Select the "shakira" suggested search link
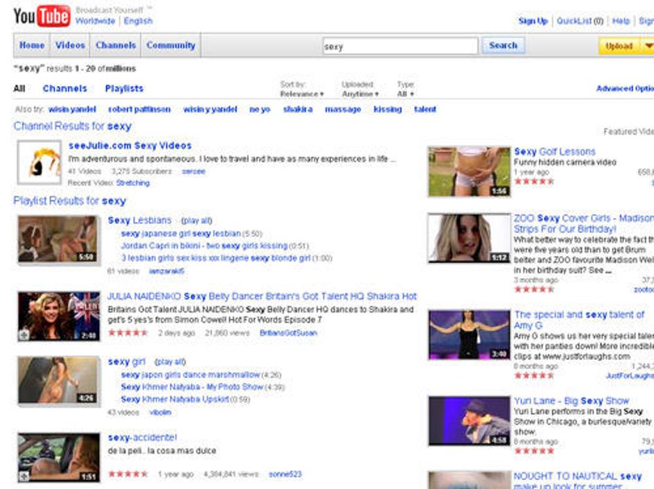The image size is (654, 489). [298, 110]
